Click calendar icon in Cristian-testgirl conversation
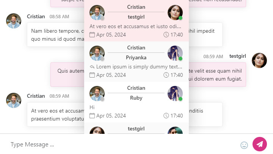 click(92, 35)
